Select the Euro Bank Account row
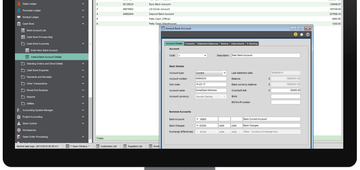Screen dimensions: 360x170 coord(218,4)
